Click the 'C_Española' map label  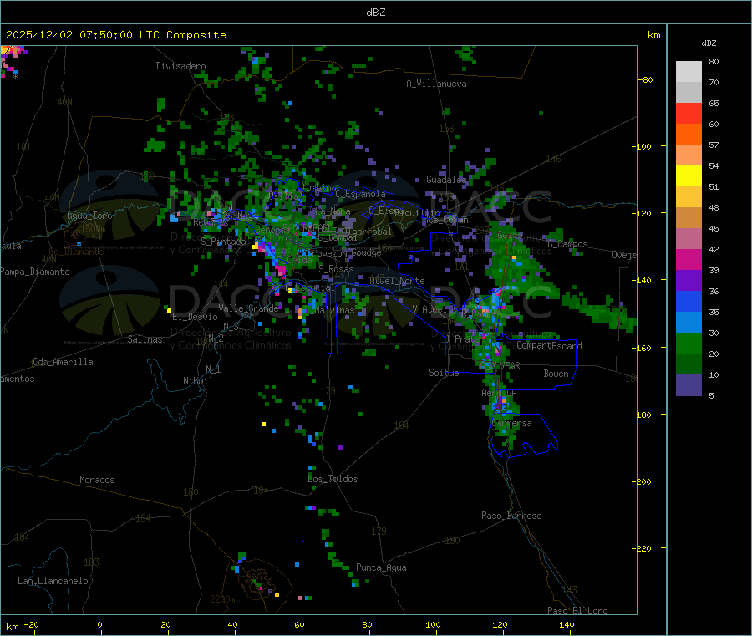coord(361,194)
